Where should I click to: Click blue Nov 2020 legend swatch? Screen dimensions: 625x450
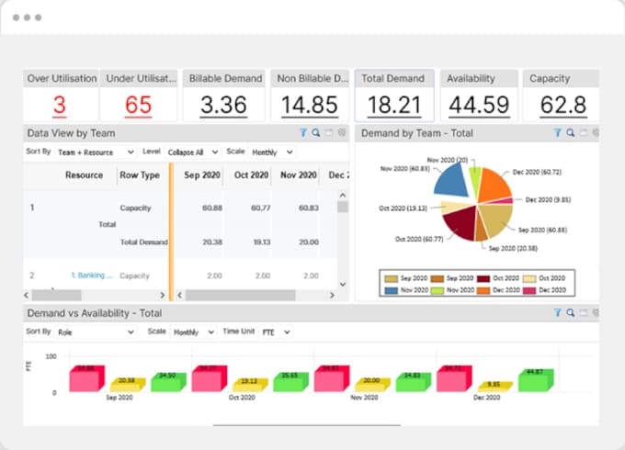[x=391, y=290]
